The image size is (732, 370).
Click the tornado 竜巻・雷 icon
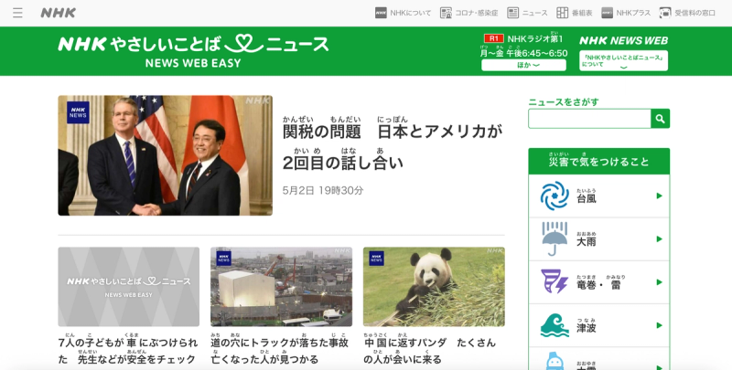click(x=554, y=282)
